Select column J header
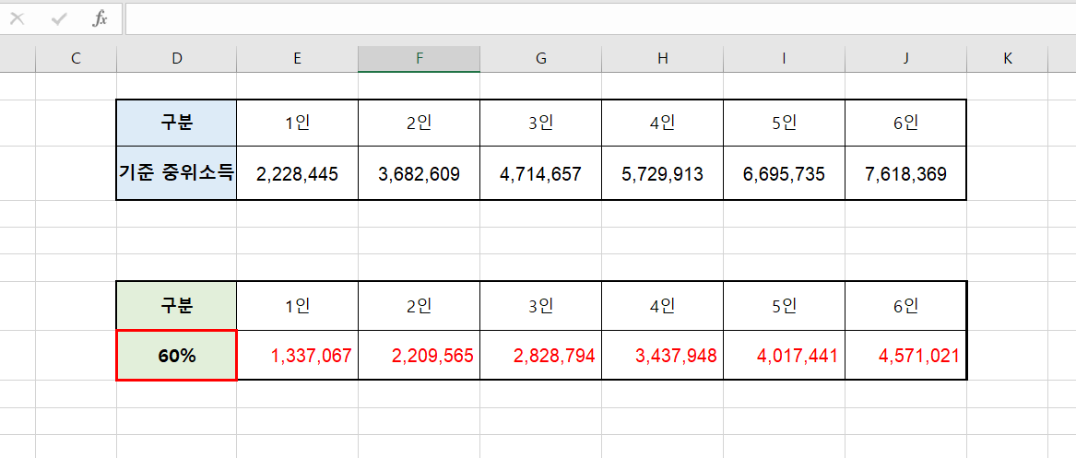This screenshot has height=458, width=1076. pos(905,59)
